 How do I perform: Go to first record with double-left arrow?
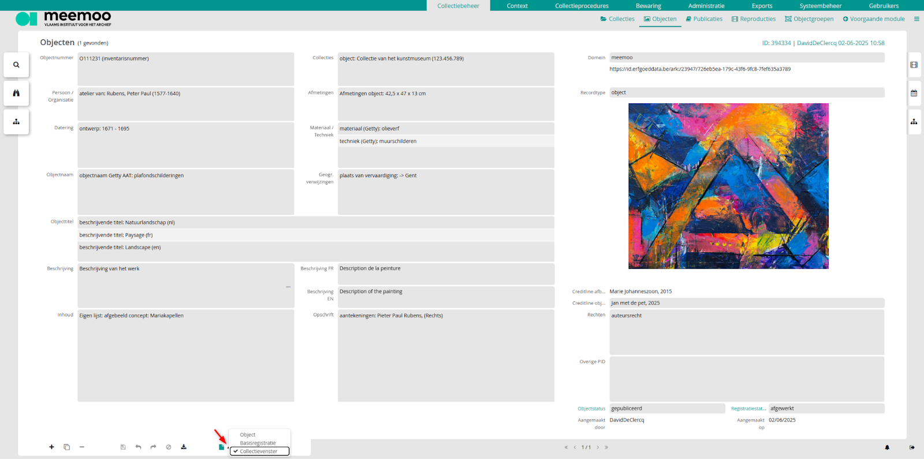[566, 447]
